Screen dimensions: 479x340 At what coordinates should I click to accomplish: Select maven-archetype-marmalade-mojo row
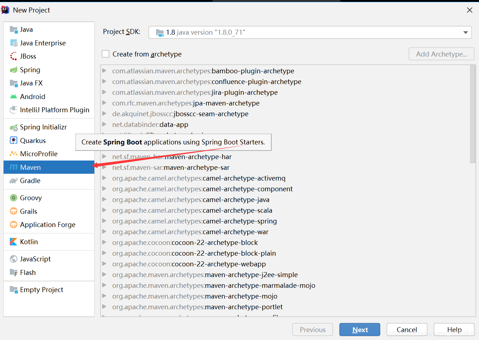click(x=285, y=285)
